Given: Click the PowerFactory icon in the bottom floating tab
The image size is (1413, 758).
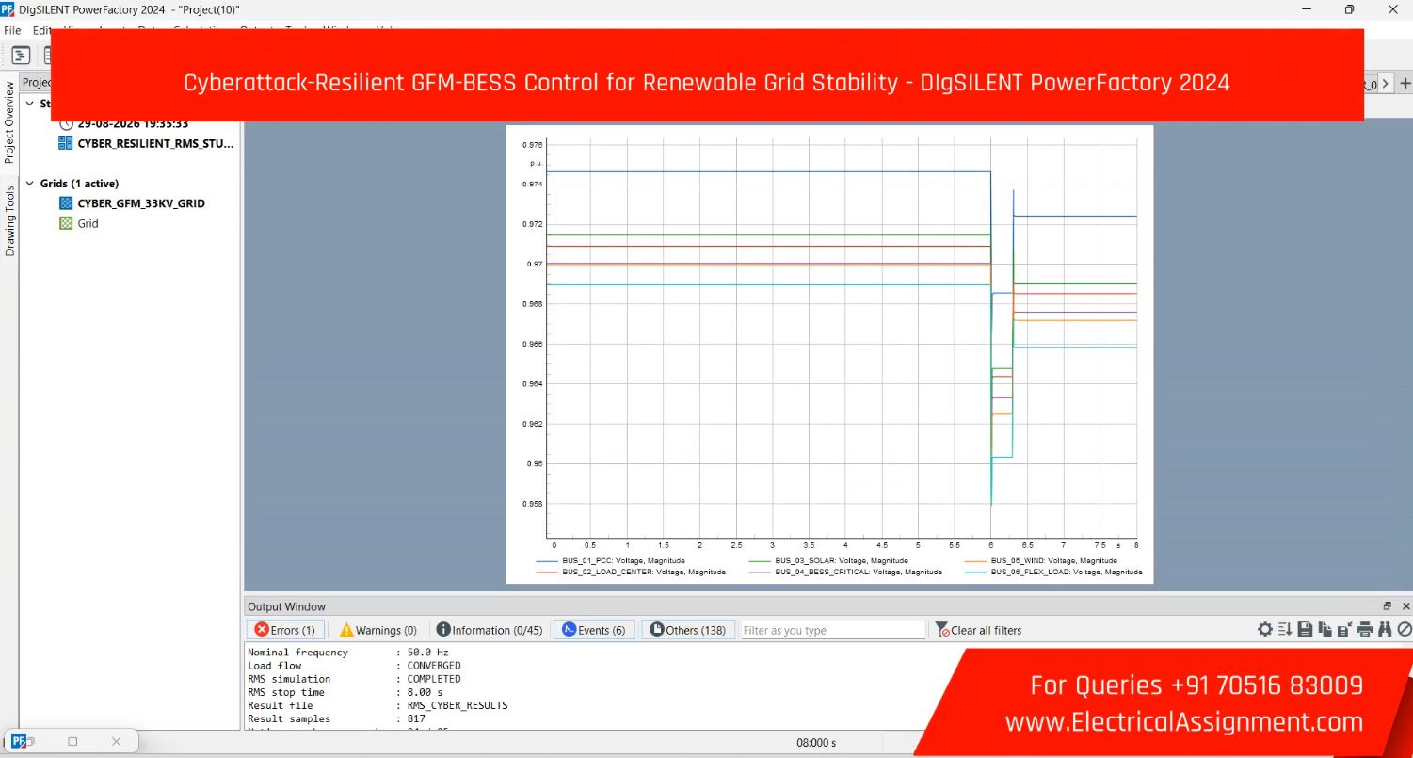Looking at the screenshot, I should pos(19,741).
